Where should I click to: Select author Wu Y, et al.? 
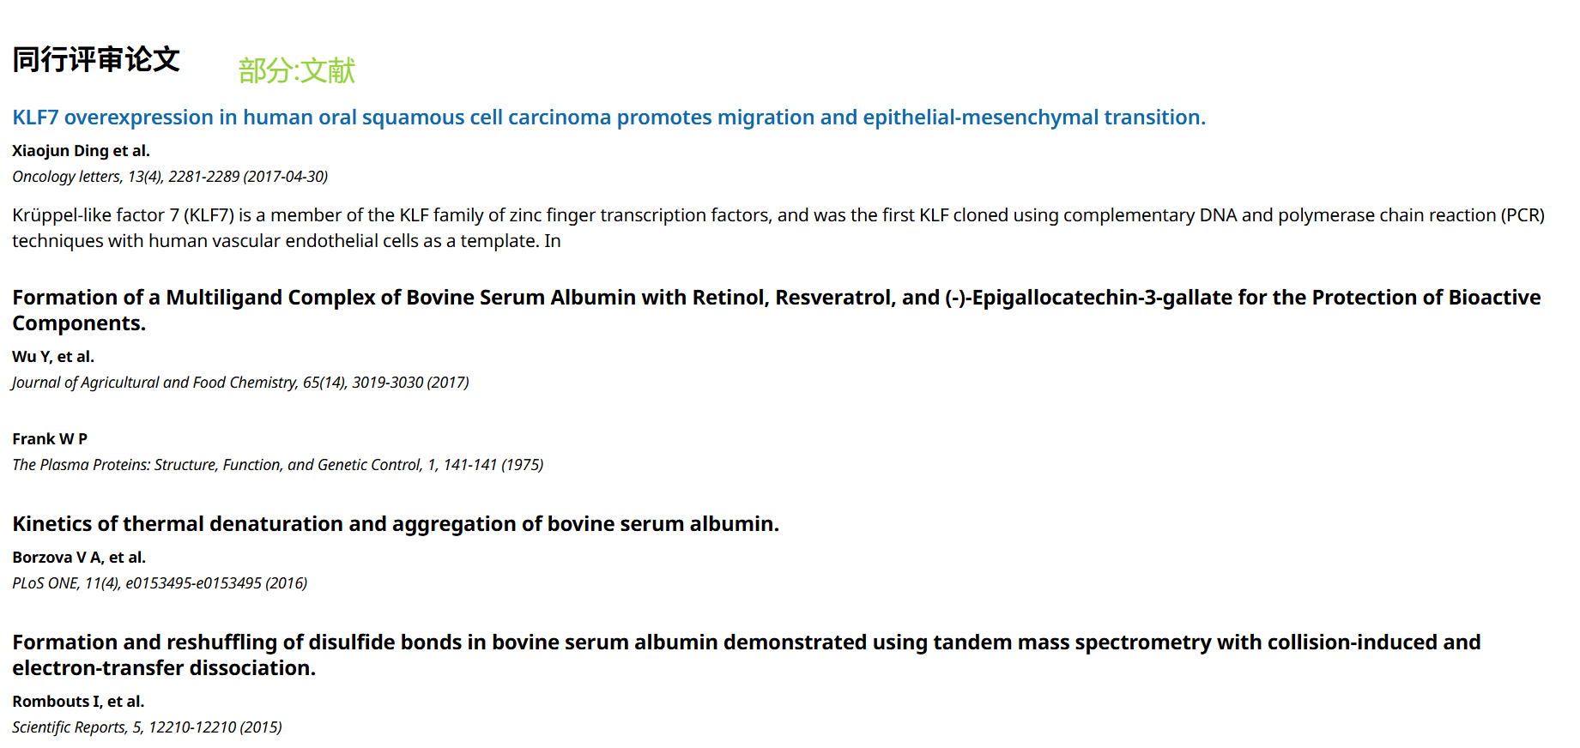[53, 357]
